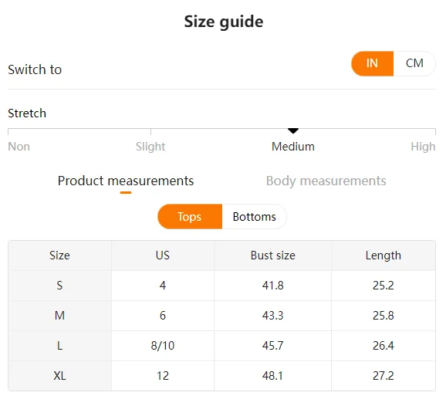Select the XL size row
Viewport: 446px width, 406px height.
[222, 376]
